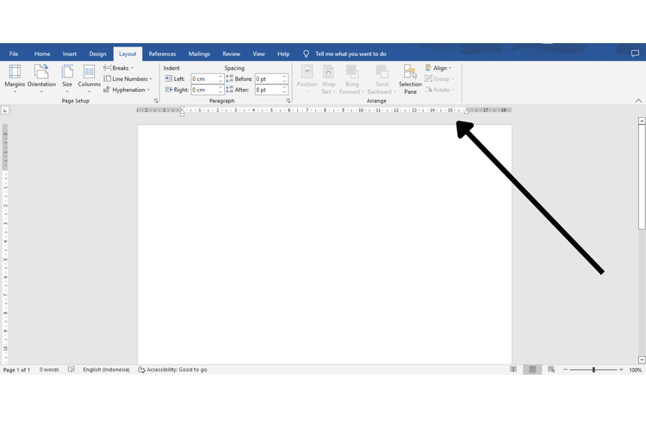Click Accessibility: Good to go
This screenshot has height=431, width=646.
tap(172, 370)
